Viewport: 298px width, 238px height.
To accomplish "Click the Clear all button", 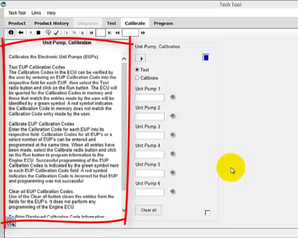I will [148, 210].
